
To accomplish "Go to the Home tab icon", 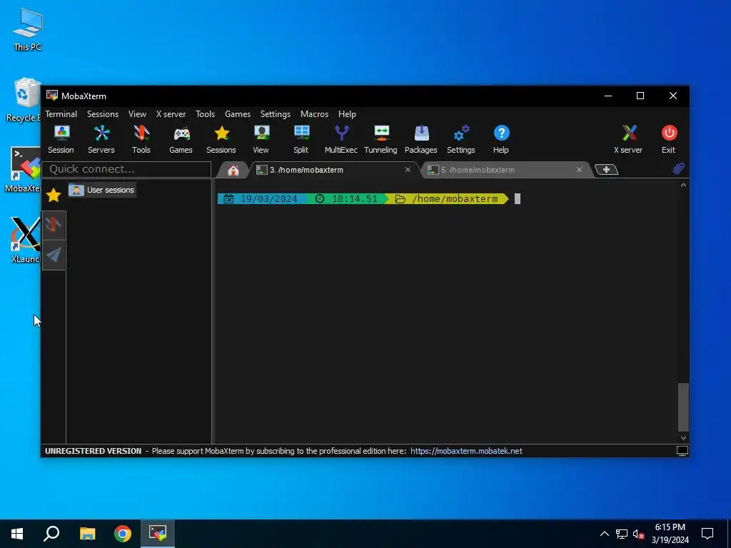I will [233, 170].
